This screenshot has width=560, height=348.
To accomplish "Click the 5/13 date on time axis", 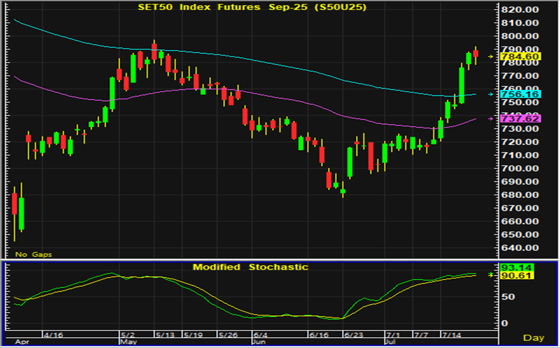I will [x=165, y=335].
